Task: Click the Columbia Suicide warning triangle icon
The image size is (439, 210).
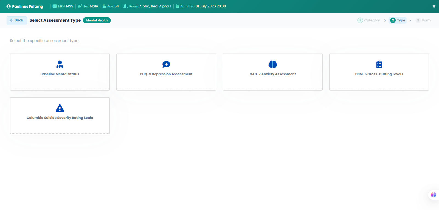Action: click(60, 108)
